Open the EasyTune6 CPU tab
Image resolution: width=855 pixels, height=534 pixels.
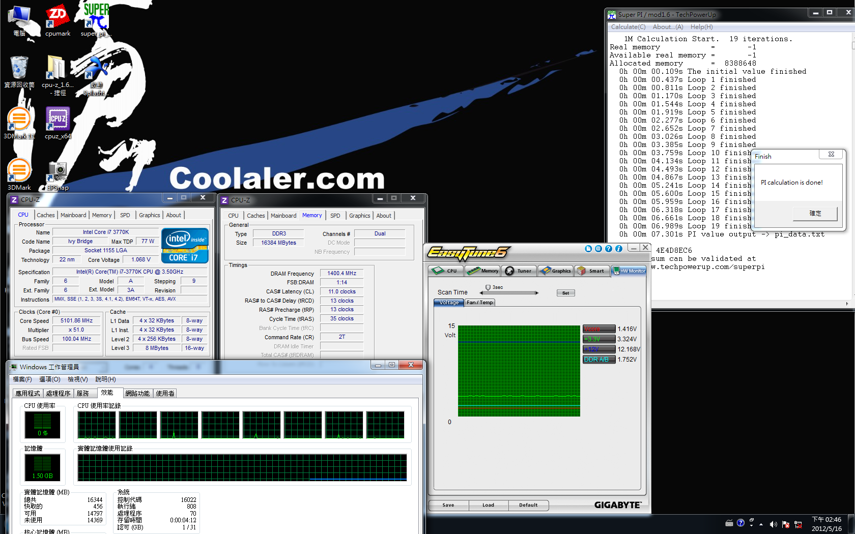(446, 271)
